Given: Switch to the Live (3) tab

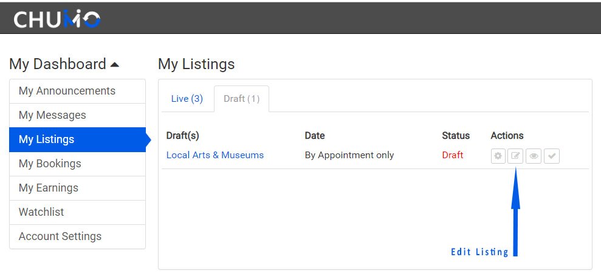Looking at the screenshot, I should pyautogui.click(x=187, y=99).
